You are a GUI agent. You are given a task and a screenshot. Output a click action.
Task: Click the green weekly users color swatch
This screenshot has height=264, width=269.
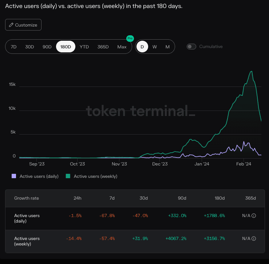pos(68,176)
